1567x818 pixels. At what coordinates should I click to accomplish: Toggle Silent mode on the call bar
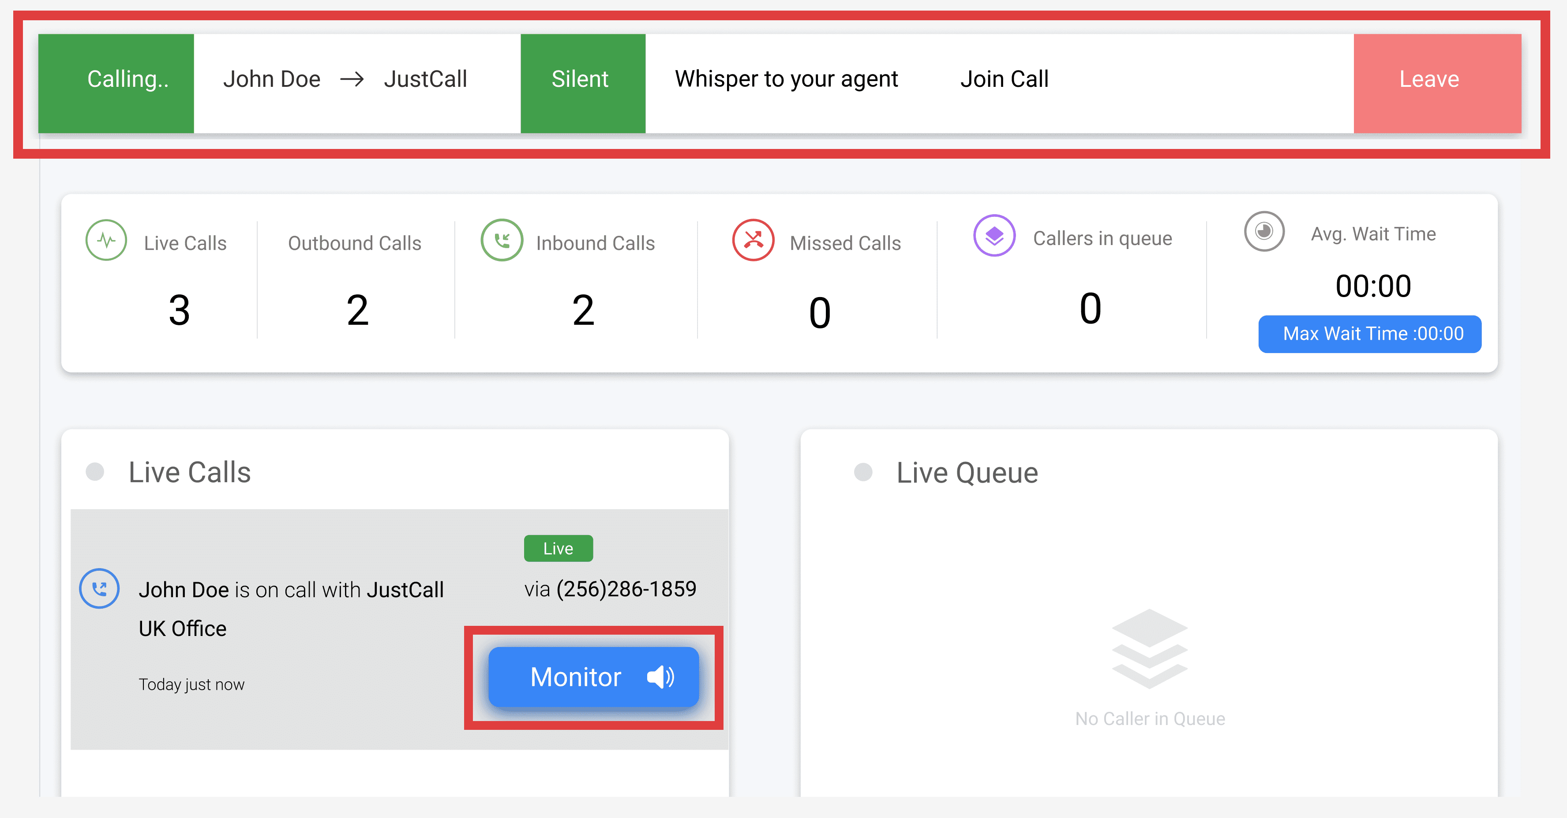coord(581,78)
